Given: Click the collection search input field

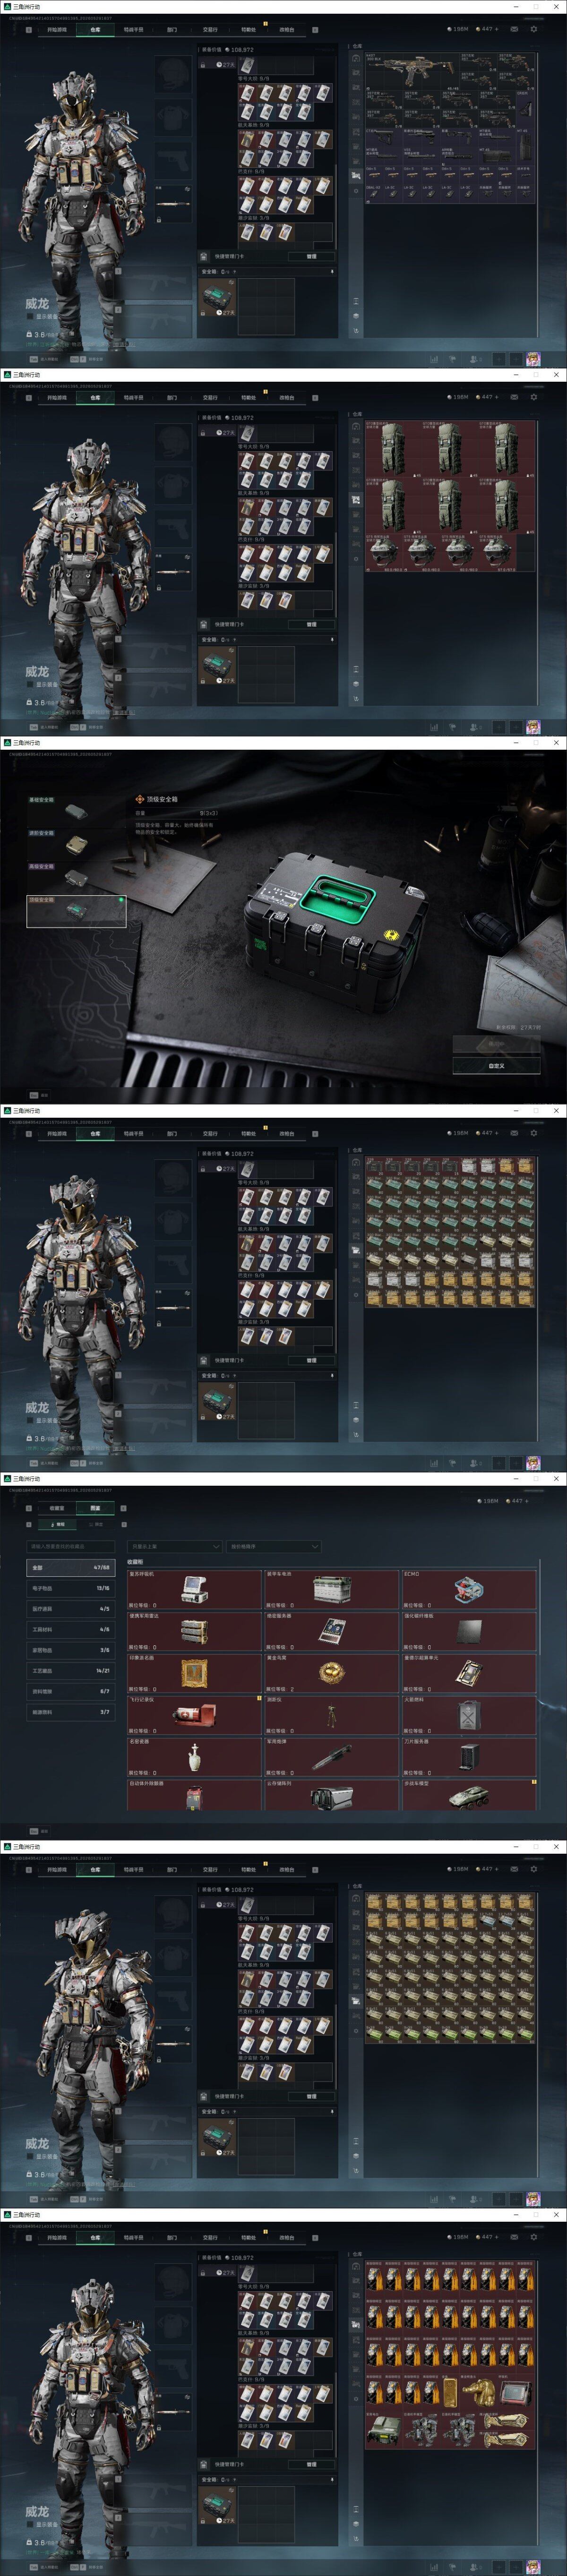Looking at the screenshot, I should click(x=70, y=1546).
